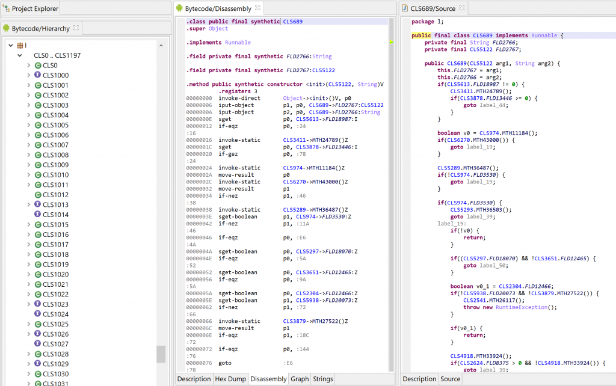
Task: Close the CLS689/Source tab
Action: (x=462, y=8)
